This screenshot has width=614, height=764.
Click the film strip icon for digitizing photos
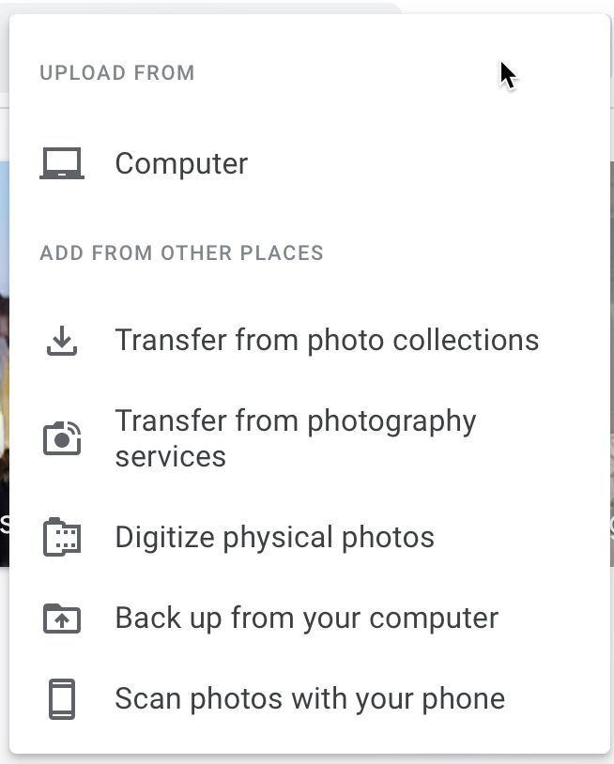(x=62, y=537)
